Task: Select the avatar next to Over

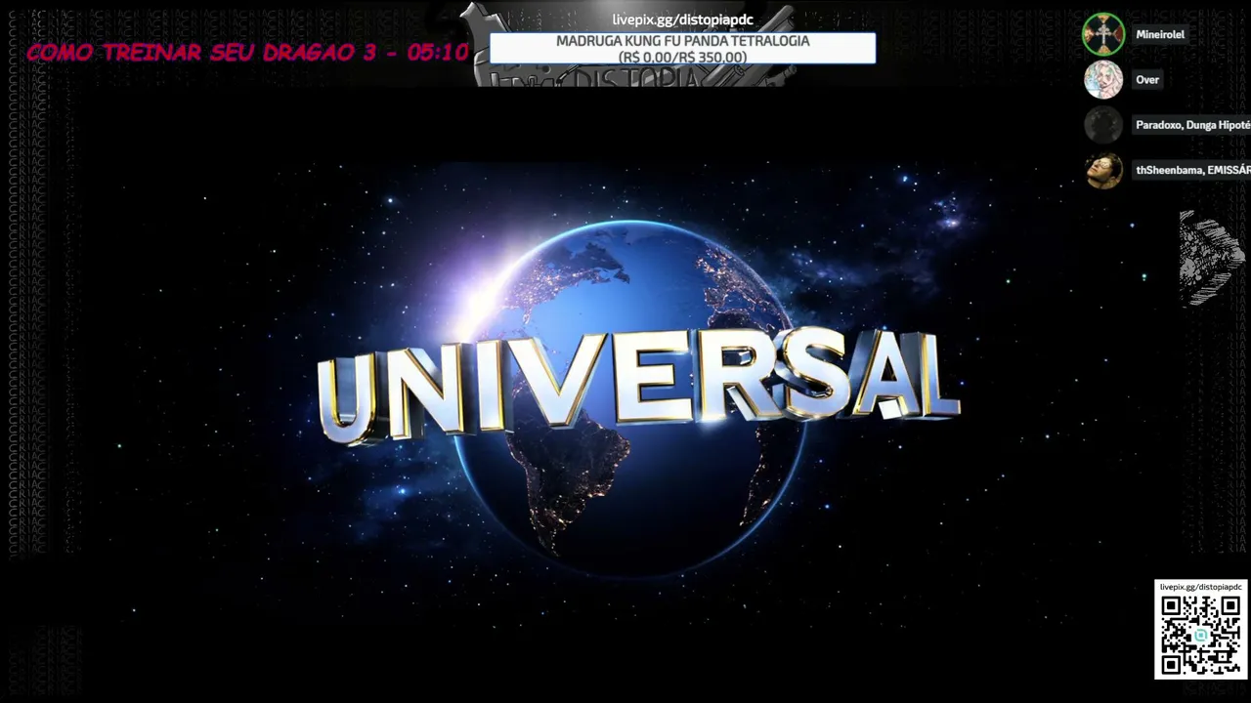Action: point(1103,80)
